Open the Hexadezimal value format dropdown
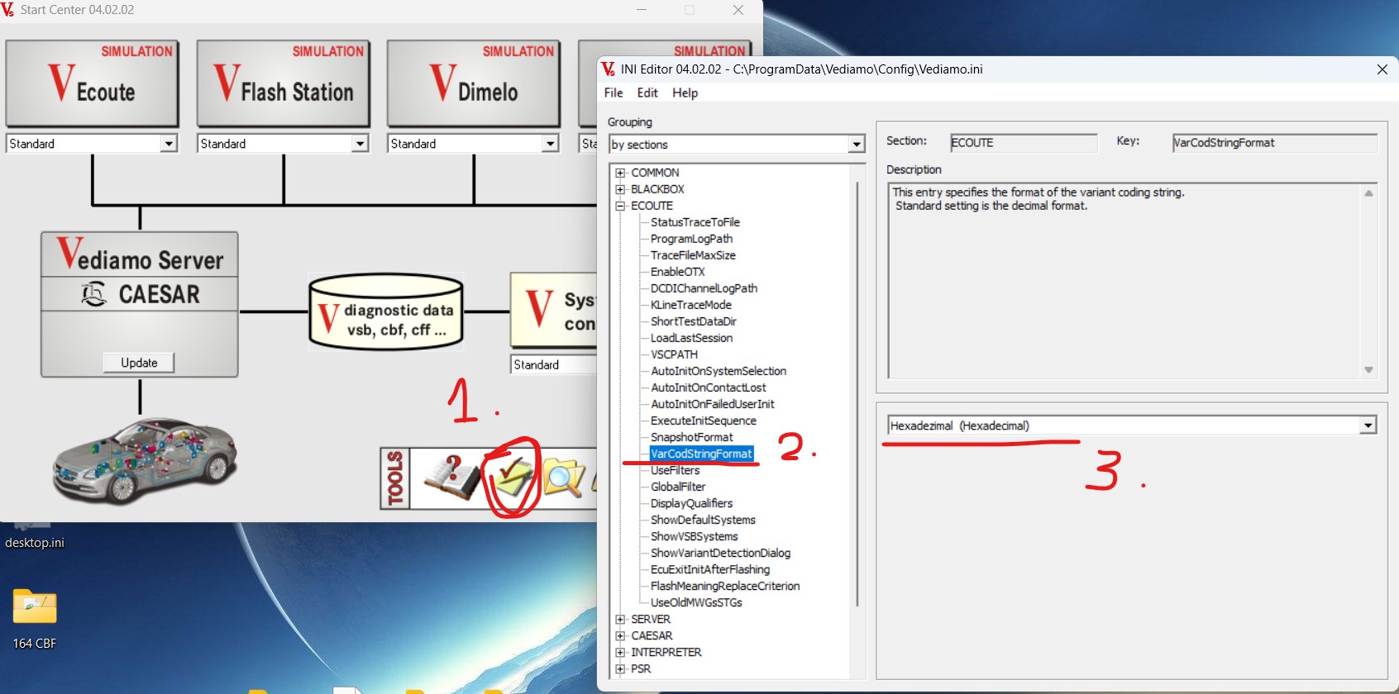 pos(1368,425)
